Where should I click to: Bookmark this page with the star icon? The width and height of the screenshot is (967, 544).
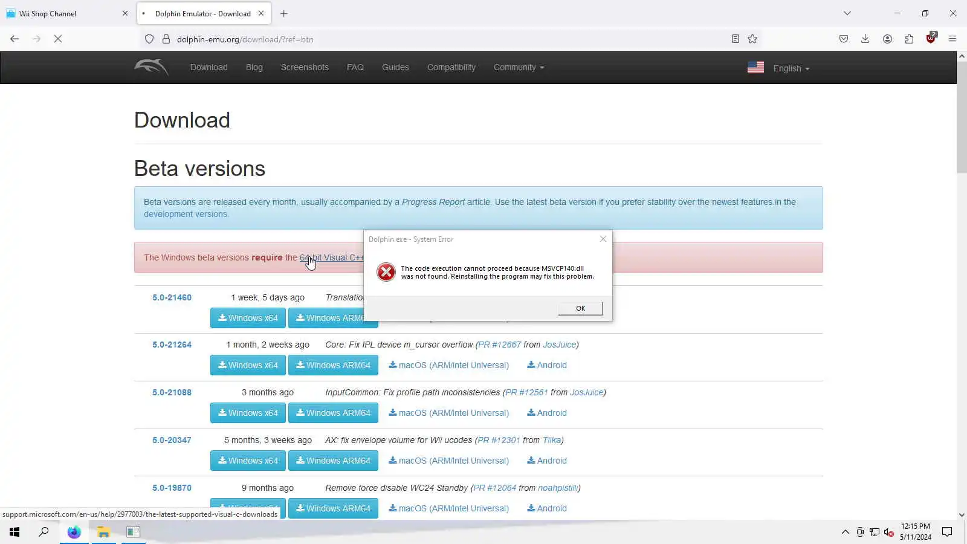point(752,39)
